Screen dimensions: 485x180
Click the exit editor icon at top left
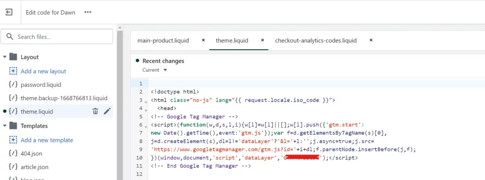click(x=9, y=12)
